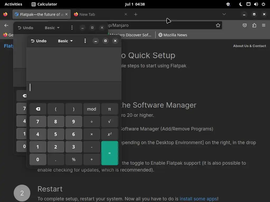Close the Flatpak browser tab
This screenshot has height=202, width=270.
66,14
